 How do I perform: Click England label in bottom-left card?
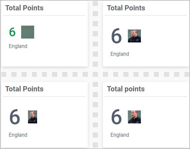18,135
